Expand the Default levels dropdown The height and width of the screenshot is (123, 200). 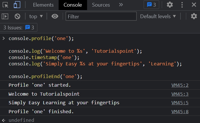point(158,16)
